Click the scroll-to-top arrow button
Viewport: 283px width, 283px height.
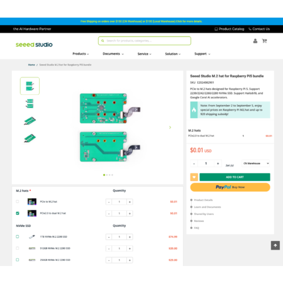(x=275, y=245)
